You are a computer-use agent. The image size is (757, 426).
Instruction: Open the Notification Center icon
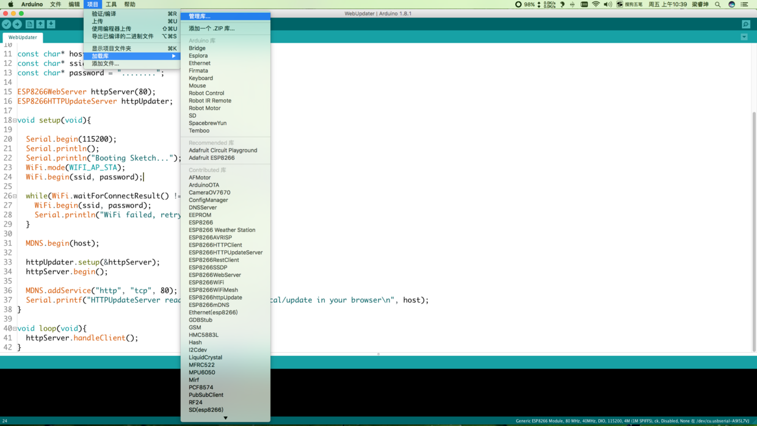[744, 4]
